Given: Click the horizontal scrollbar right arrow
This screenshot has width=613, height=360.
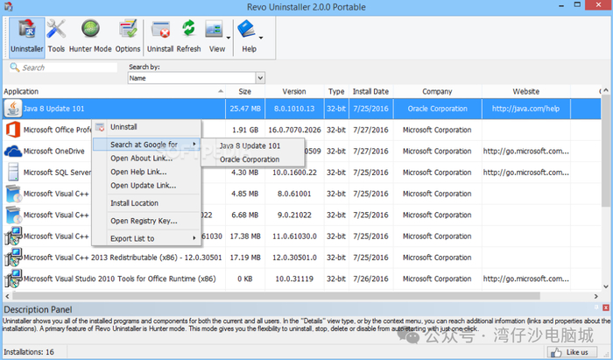Looking at the screenshot, I should coord(596,296).
